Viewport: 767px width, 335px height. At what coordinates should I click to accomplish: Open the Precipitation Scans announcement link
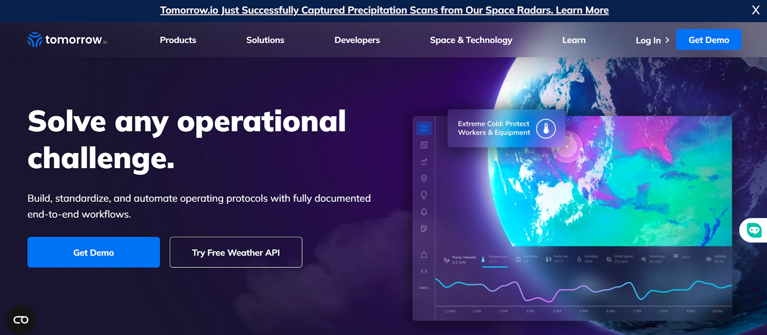[384, 10]
